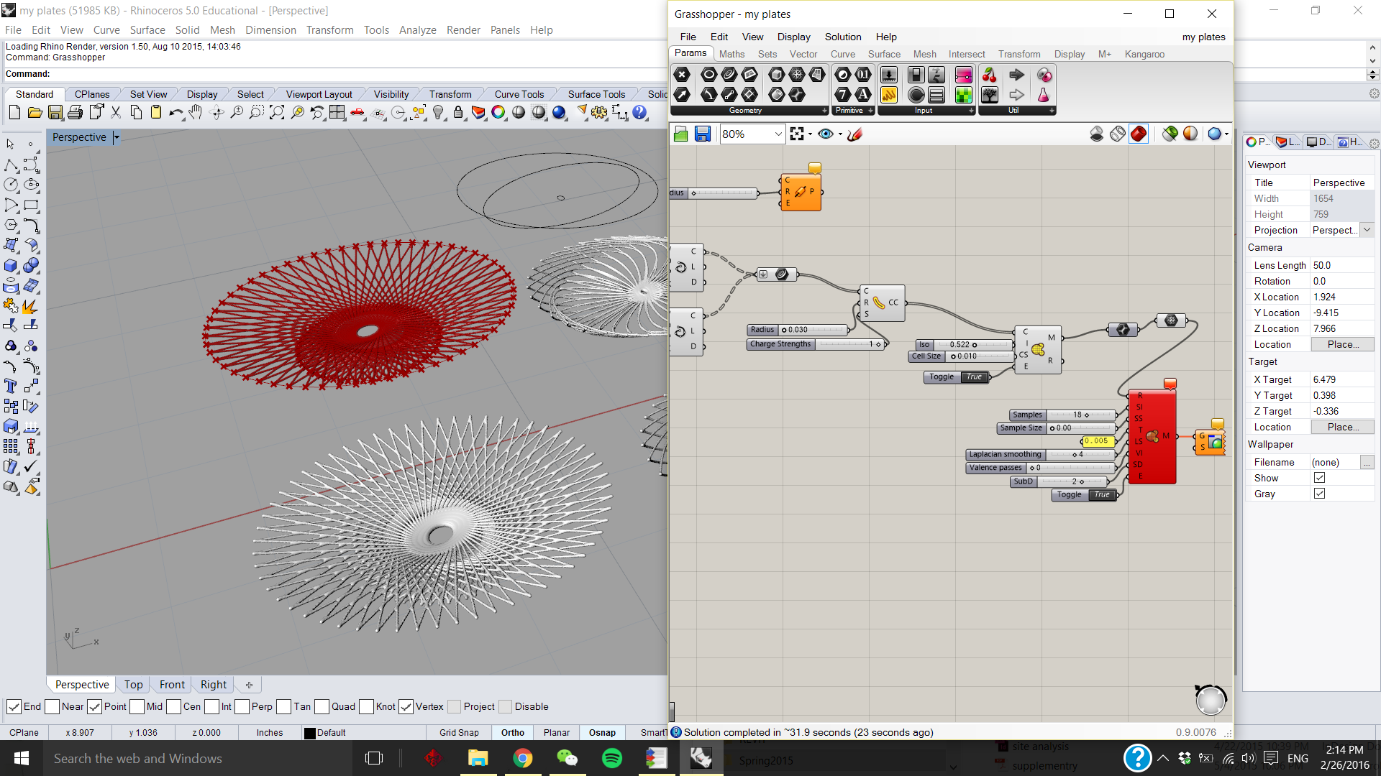Open the Perspective viewport title dropdown arrow
Screen dimensions: 1381x776
click(117, 137)
